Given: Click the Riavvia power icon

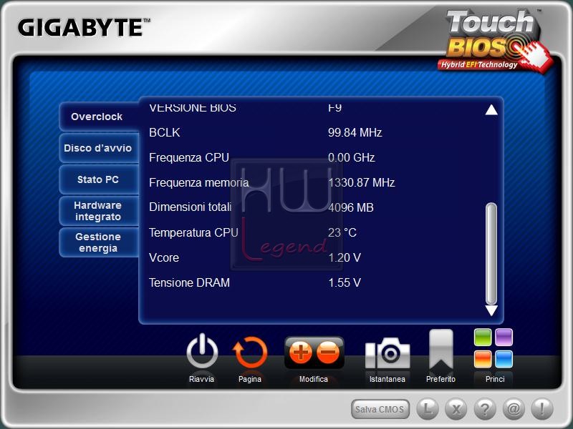Looking at the screenshot, I should (202, 352).
